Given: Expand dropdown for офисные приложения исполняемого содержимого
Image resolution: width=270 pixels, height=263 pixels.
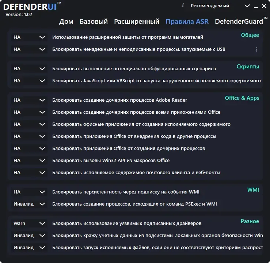Looking at the screenshot, I should click(x=29, y=124).
